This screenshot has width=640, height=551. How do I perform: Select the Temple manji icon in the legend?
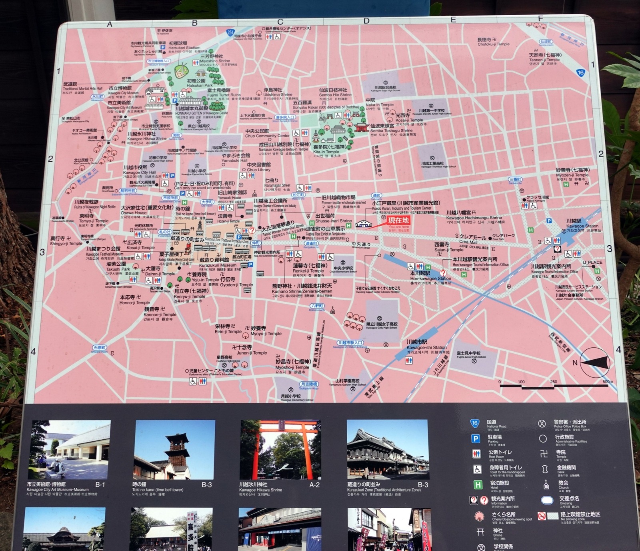(544, 454)
